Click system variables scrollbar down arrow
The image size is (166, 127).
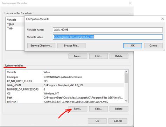pos(126,101)
